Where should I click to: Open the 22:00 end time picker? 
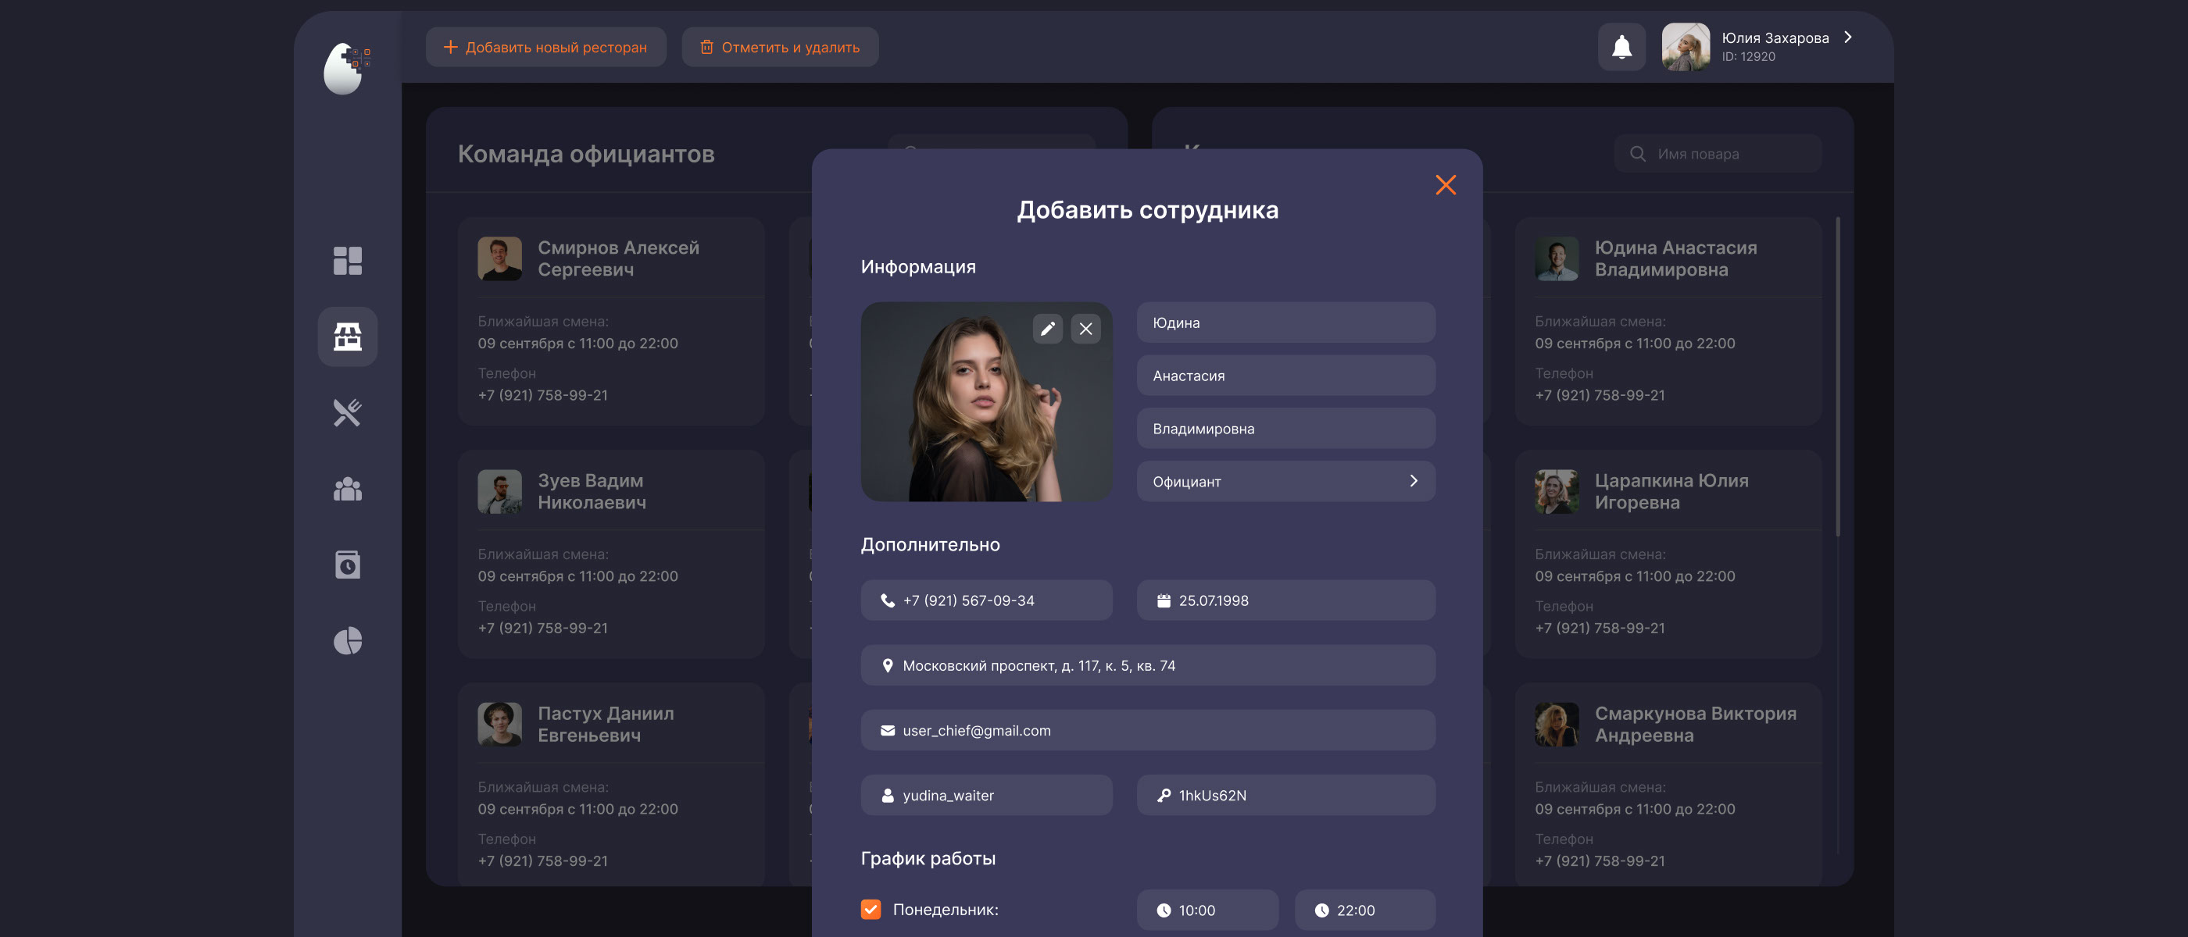[x=1364, y=910]
